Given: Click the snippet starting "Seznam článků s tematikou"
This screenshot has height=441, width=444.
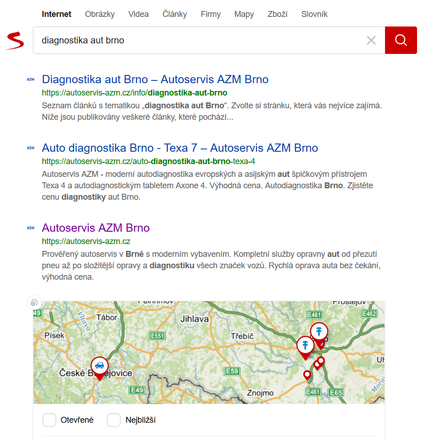Looking at the screenshot, I should [x=212, y=111].
